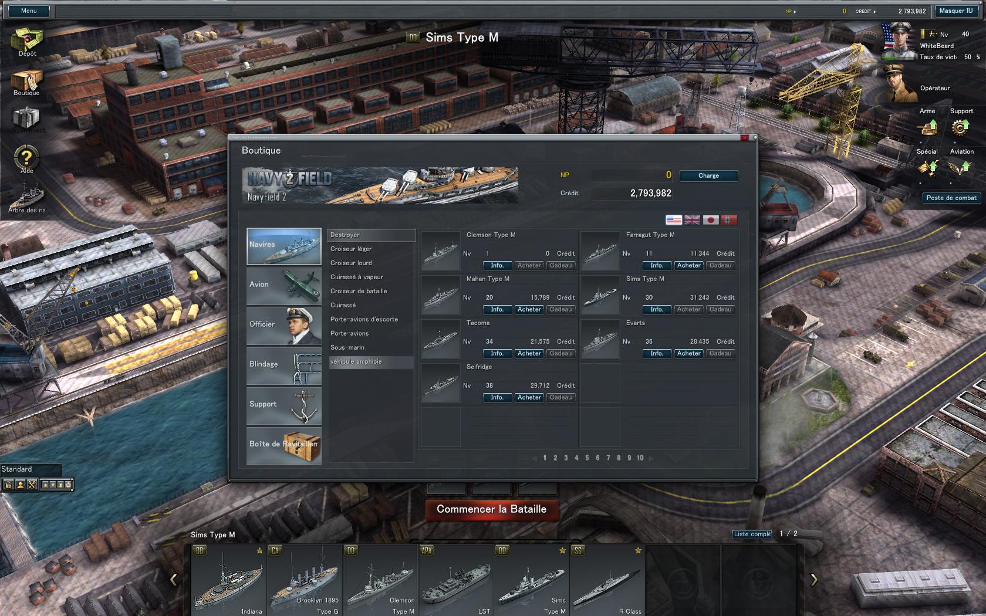Select véhicule amphibie ship type
This screenshot has height=616, width=986.
click(371, 362)
